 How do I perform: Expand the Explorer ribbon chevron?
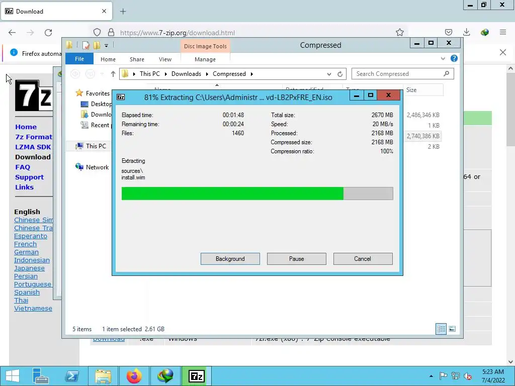[x=443, y=58]
